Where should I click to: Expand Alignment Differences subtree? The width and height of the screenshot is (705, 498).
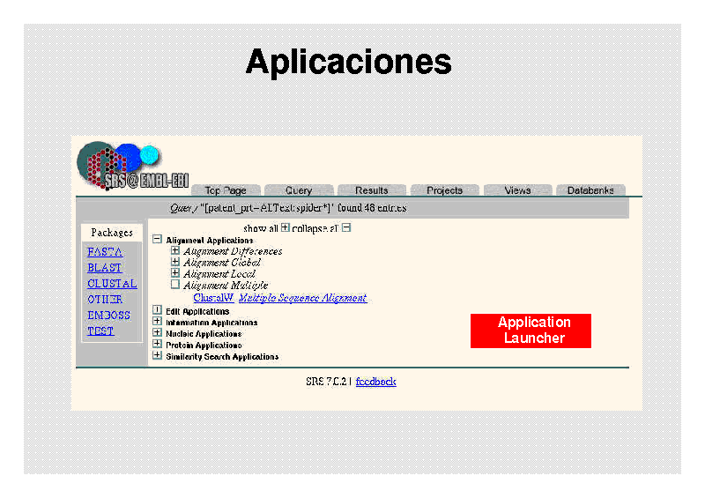click(175, 251)
